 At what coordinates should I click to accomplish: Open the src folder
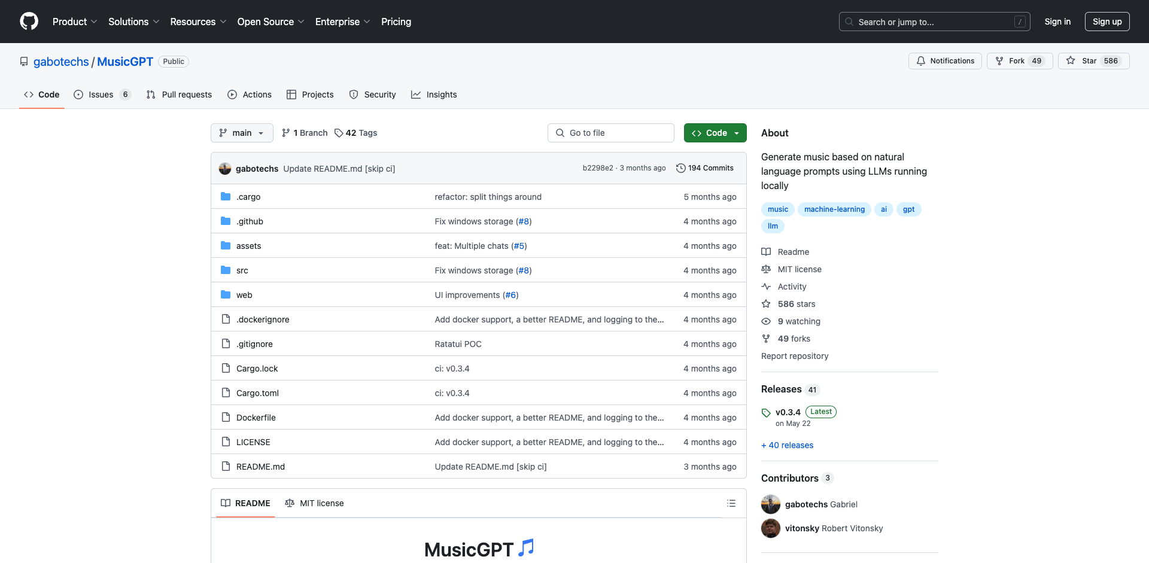[x=242, y=270]
